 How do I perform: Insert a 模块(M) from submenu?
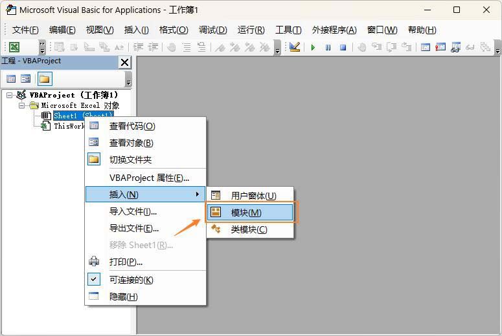(250, 213)
